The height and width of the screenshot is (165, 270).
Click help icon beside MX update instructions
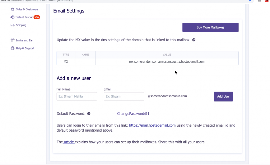tap(194, 40)
